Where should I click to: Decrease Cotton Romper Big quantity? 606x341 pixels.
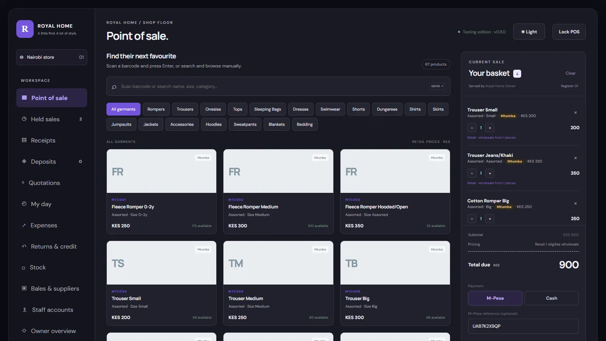click(x=472, y=219)
